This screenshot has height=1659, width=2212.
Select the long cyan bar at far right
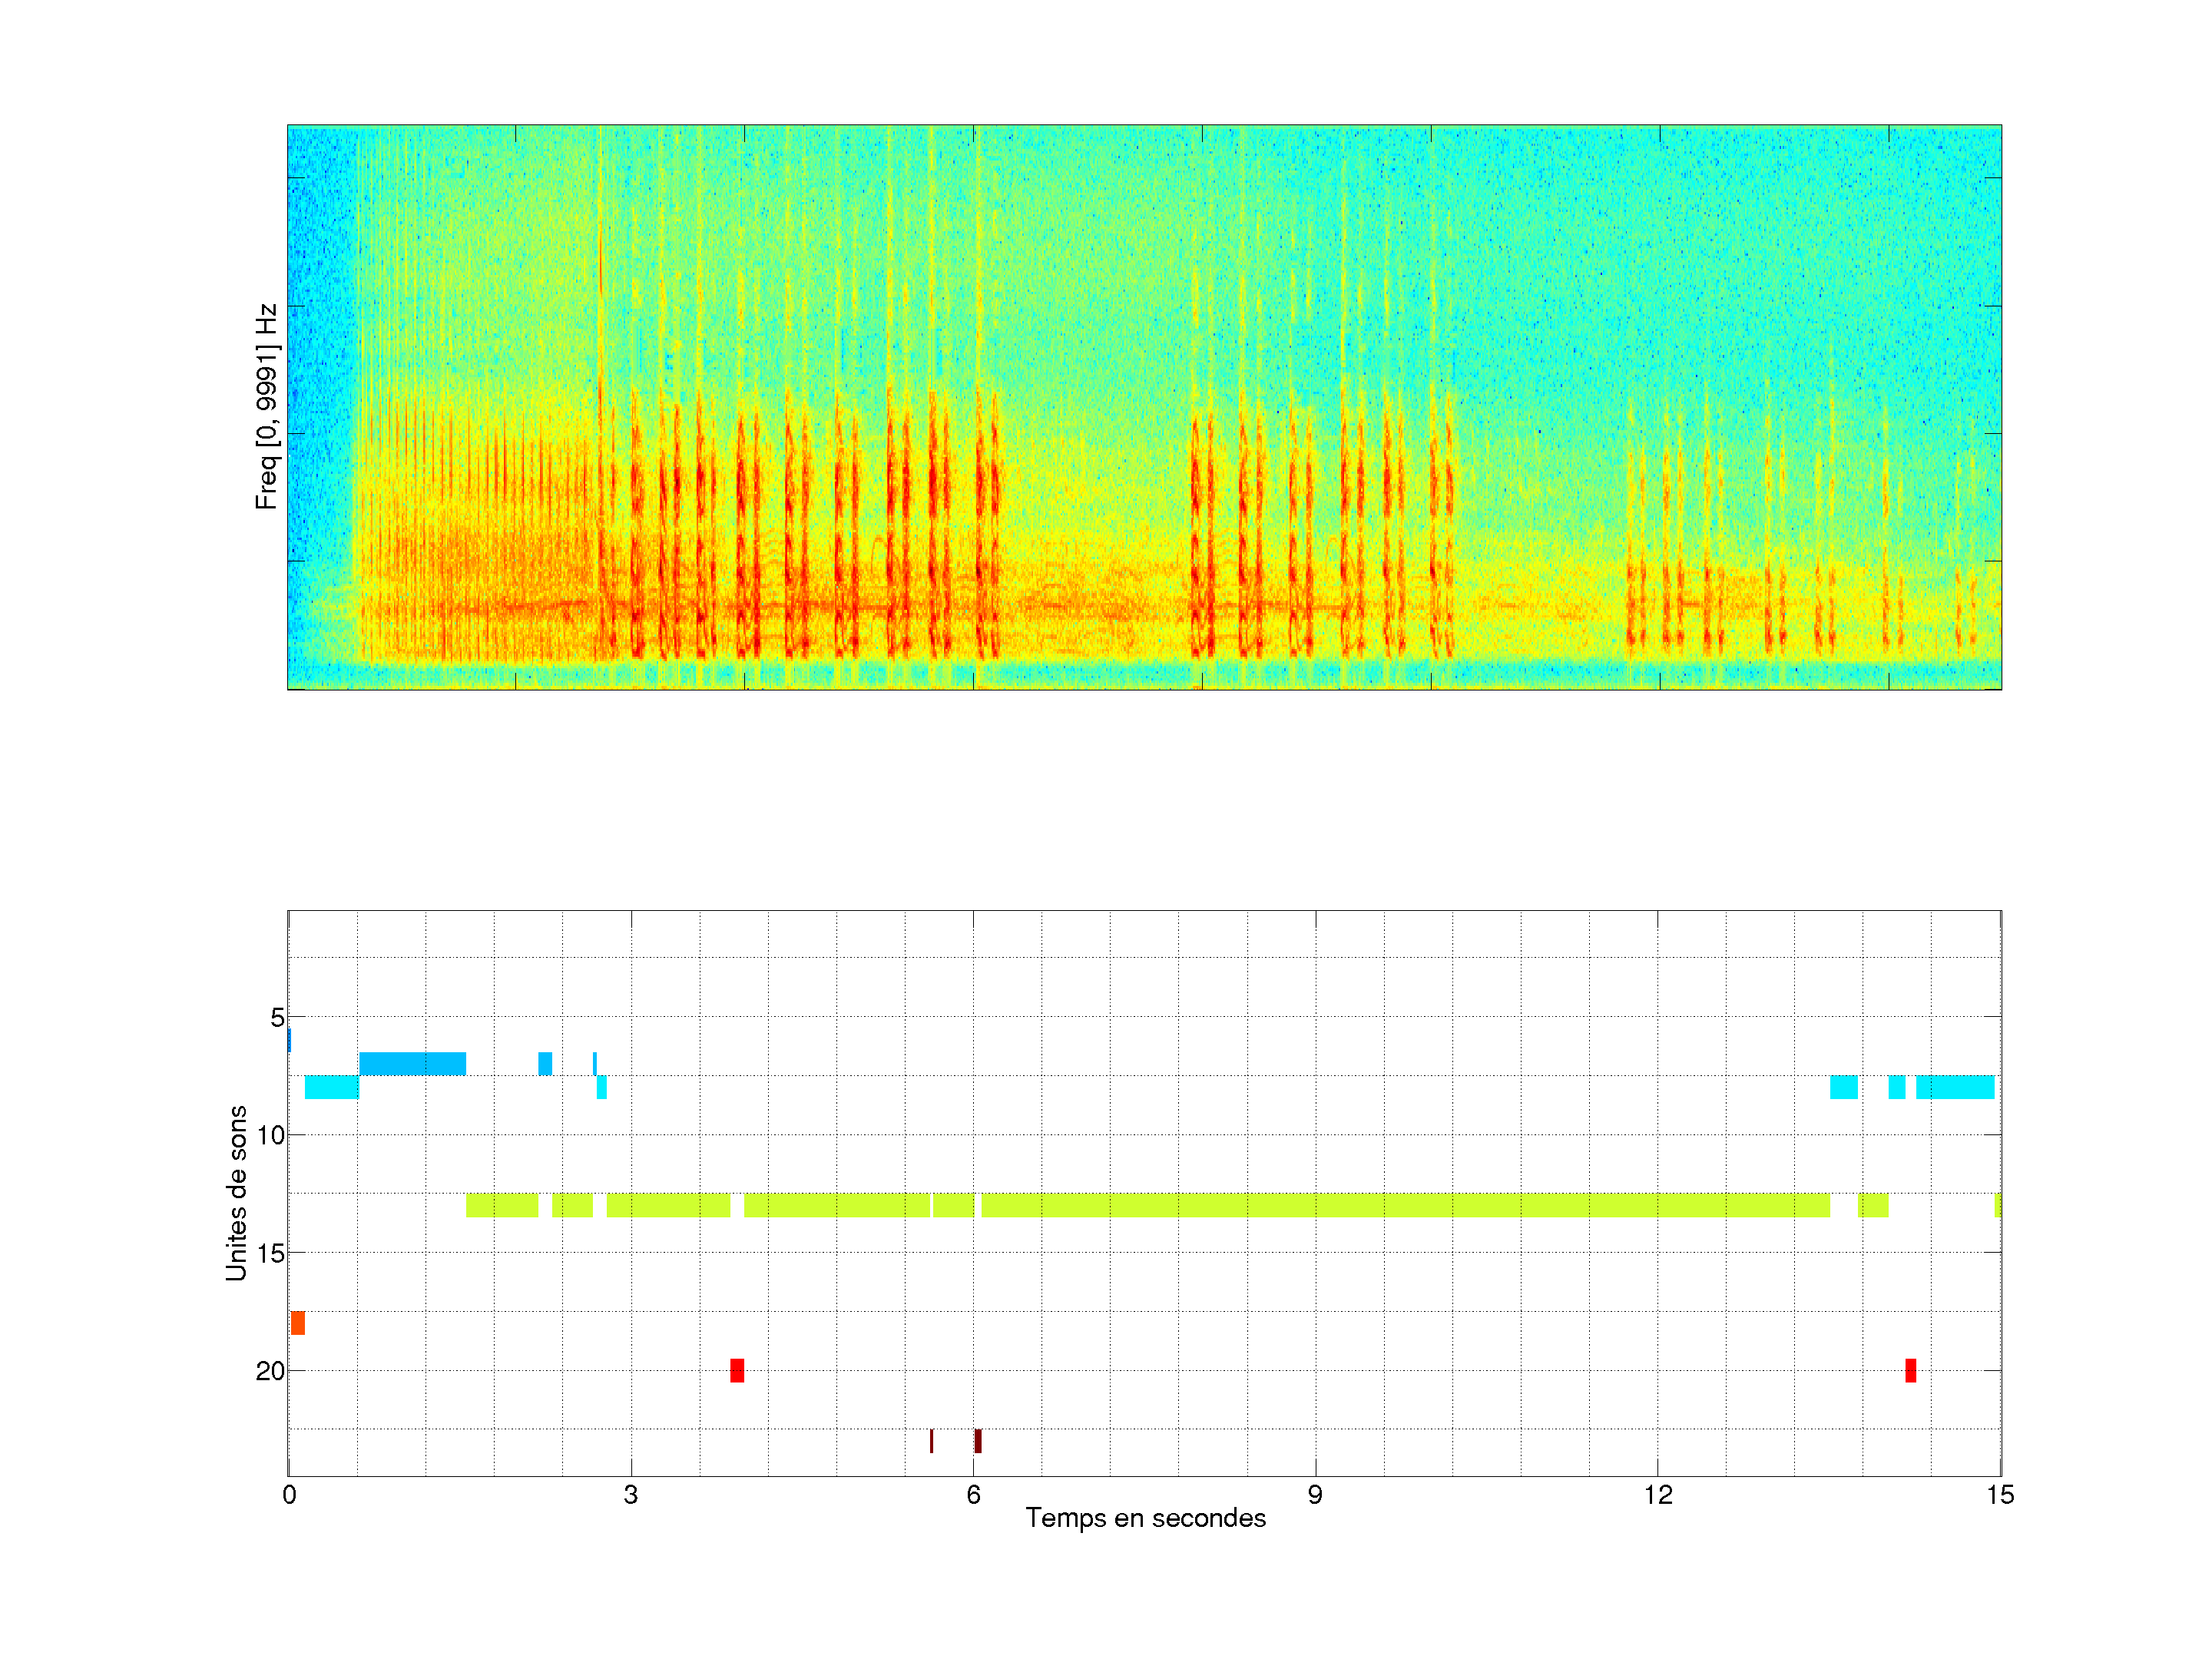[x=1954, y=1087]
